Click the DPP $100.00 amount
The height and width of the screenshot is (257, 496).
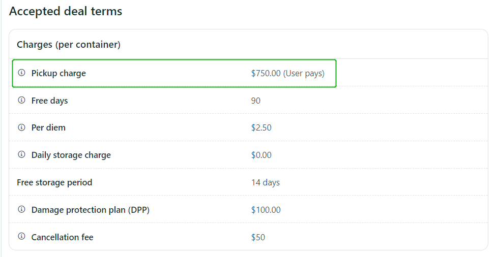(x=266, y=210)
